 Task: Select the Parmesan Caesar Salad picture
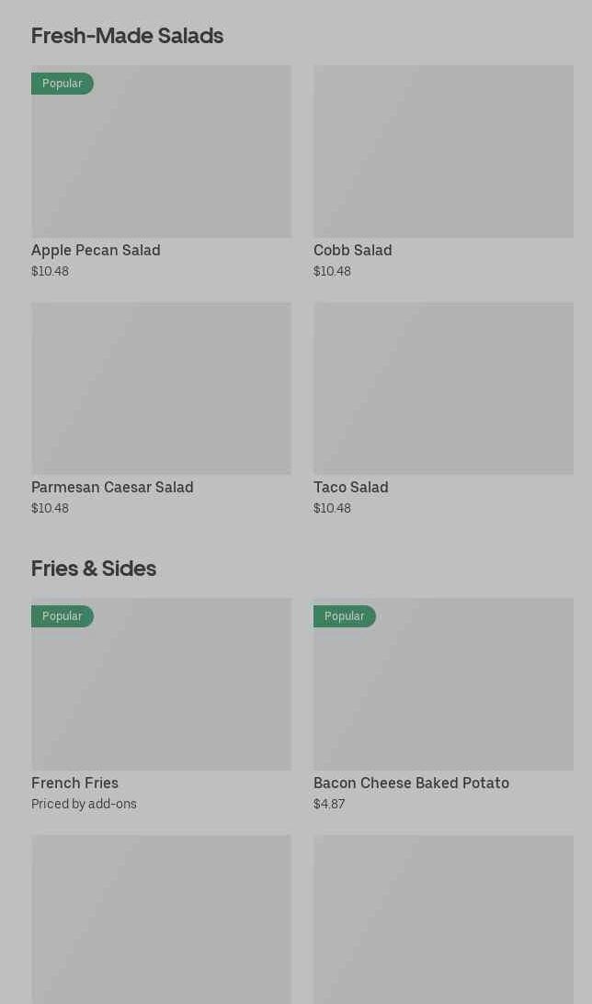[x=161, y=388]
